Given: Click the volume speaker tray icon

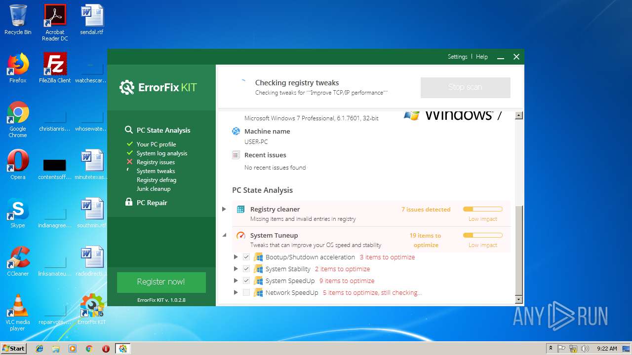Looking at the screenshot, I should (585, 349).
